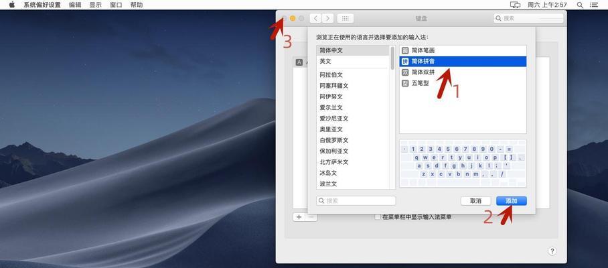608x268 pixels.
Task: Go back with the left chevron button
Action: click(315, 18)
